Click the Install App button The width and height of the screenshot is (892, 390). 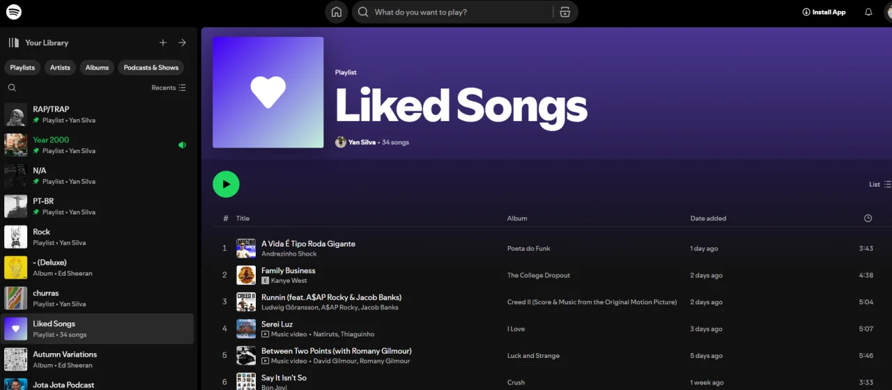[x=824, y=12]
